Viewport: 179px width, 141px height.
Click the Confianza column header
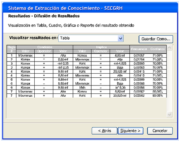point(158,49)
